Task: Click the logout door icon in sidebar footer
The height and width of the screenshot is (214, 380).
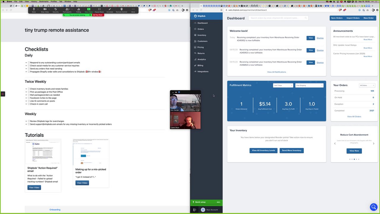Action: pos(195,210)
